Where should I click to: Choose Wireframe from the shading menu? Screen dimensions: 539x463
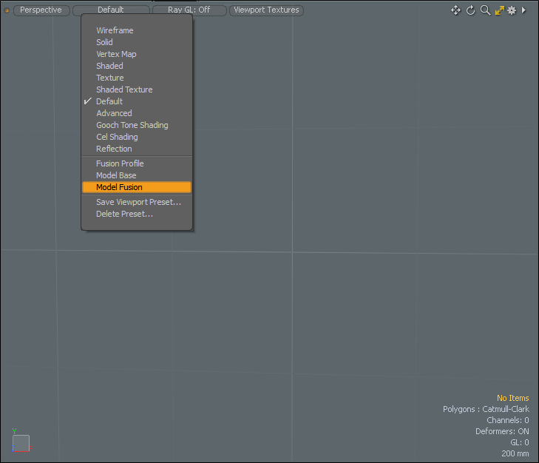(x=115, y=30)
